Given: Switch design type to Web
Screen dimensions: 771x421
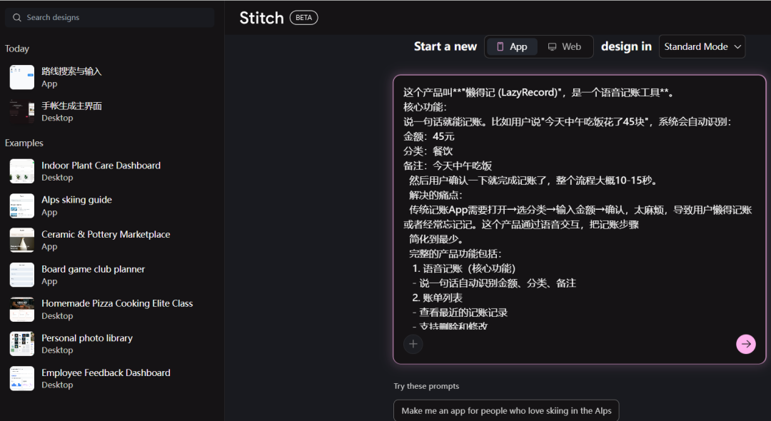Looking at the screenshot, I should [565, 46].
